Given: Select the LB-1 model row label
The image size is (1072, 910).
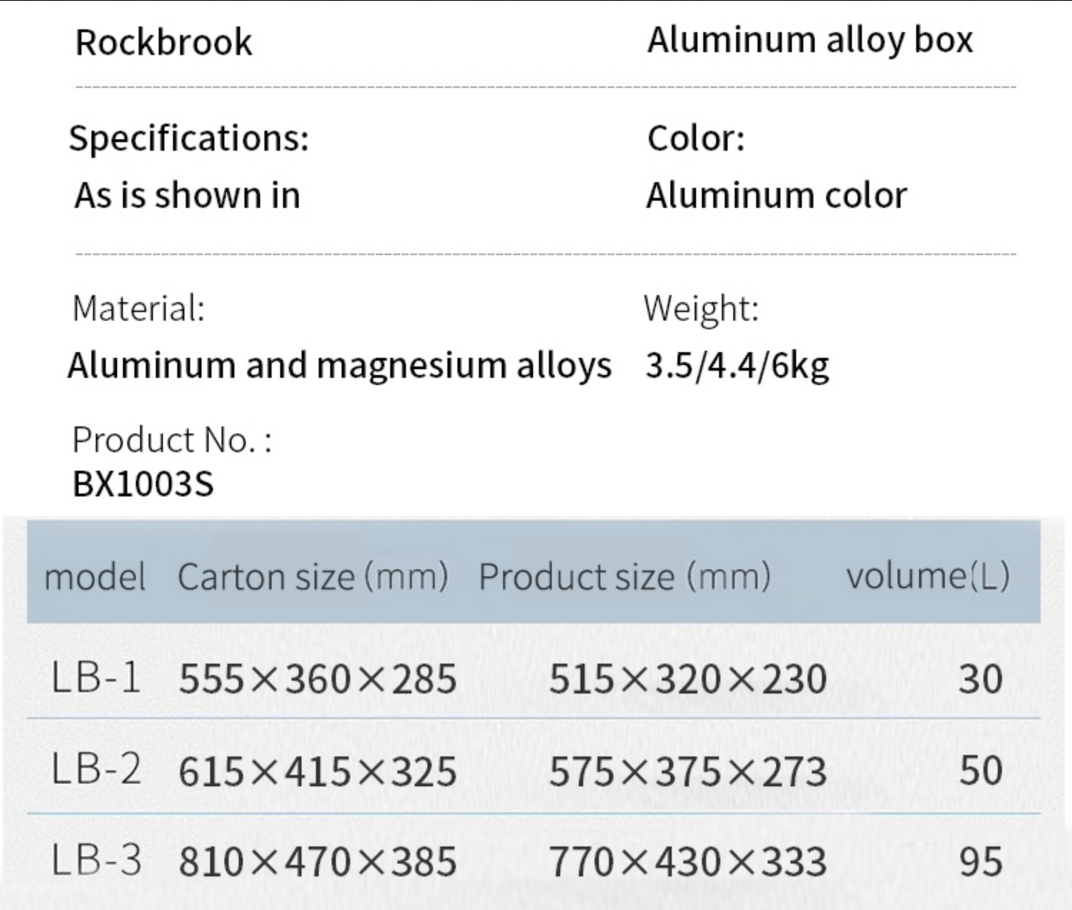Looking at the screenshot, I should tap(96, 678).
